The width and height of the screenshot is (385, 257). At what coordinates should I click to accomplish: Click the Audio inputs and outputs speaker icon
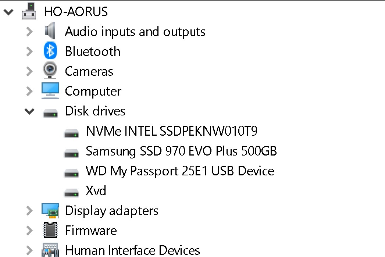tap(50, 31)
